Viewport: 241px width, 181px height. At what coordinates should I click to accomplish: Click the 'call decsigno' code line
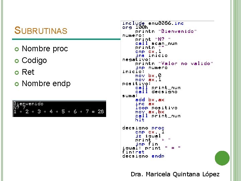pyautogui.click(x=156, y=92)
